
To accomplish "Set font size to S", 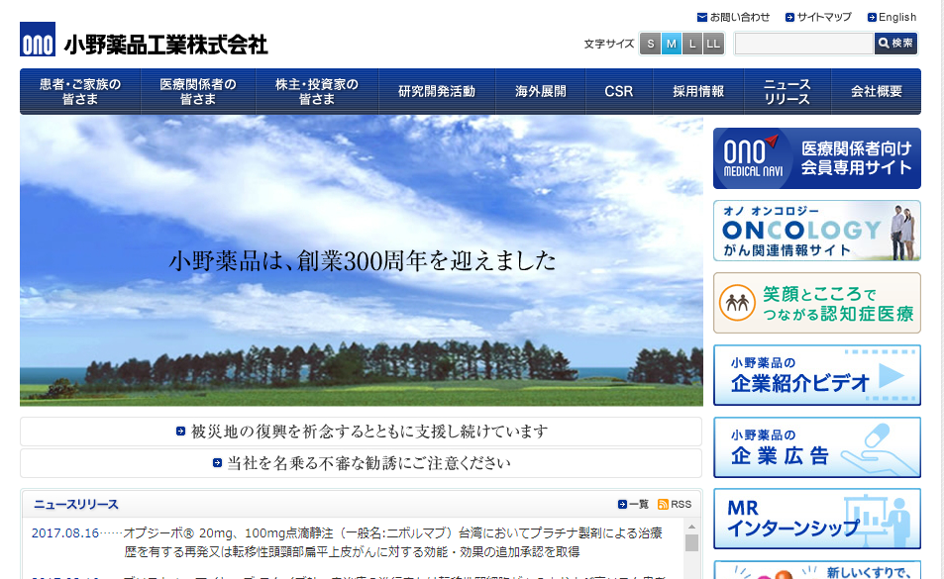I will point(650,44).
